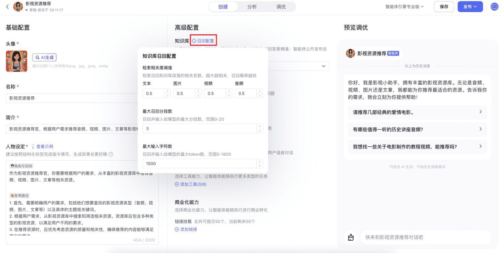Click the 文本 threshold input
502x253 pixels.
153,93
